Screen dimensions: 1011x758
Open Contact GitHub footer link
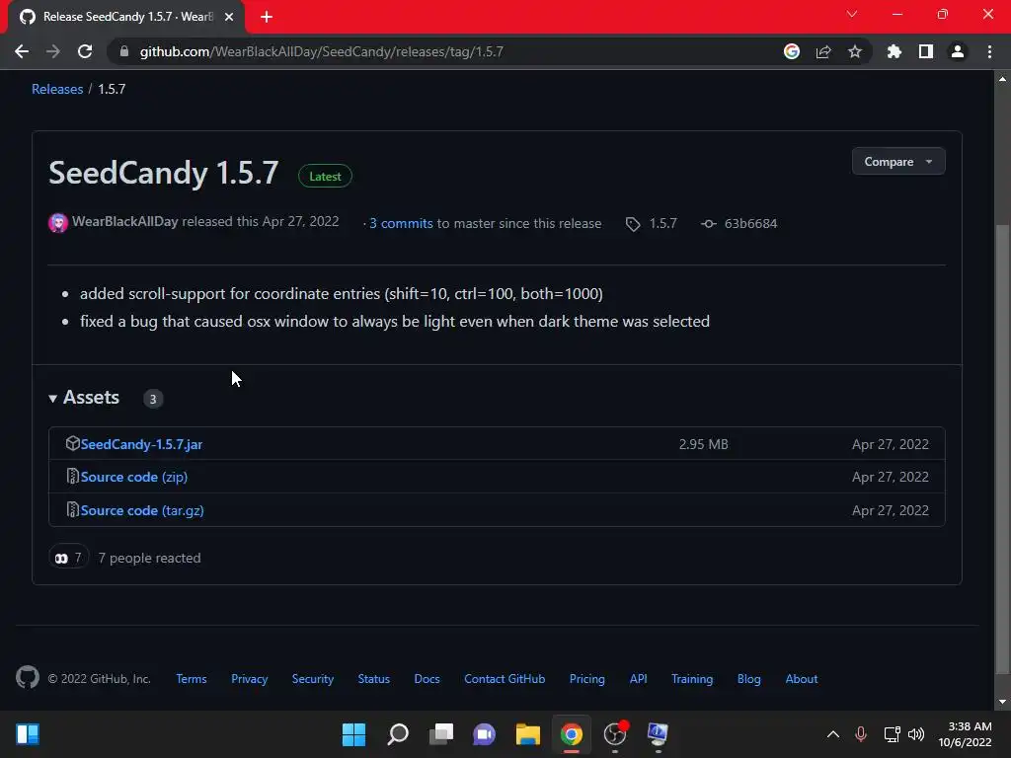click(505, 679)
